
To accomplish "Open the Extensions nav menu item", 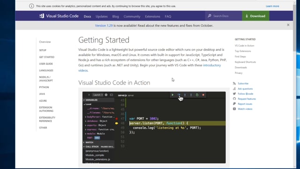I will point(152,16).
